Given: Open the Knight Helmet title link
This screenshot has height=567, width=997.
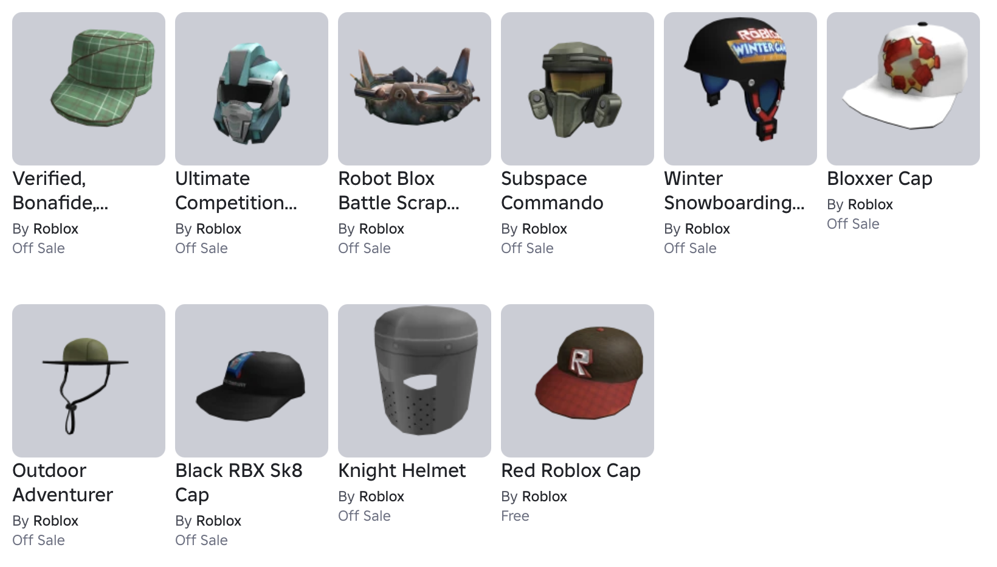Looking at the screenshot, I should coord(402,471).
